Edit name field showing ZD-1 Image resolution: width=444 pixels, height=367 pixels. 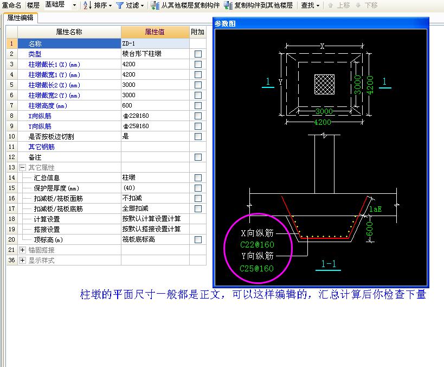pos(155,43)
